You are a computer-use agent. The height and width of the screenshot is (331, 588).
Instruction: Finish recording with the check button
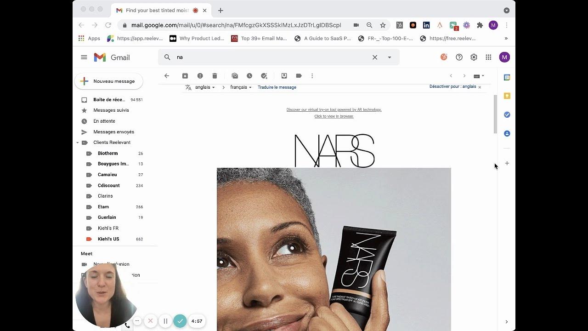pyautogui.click(x=180, y=321)
